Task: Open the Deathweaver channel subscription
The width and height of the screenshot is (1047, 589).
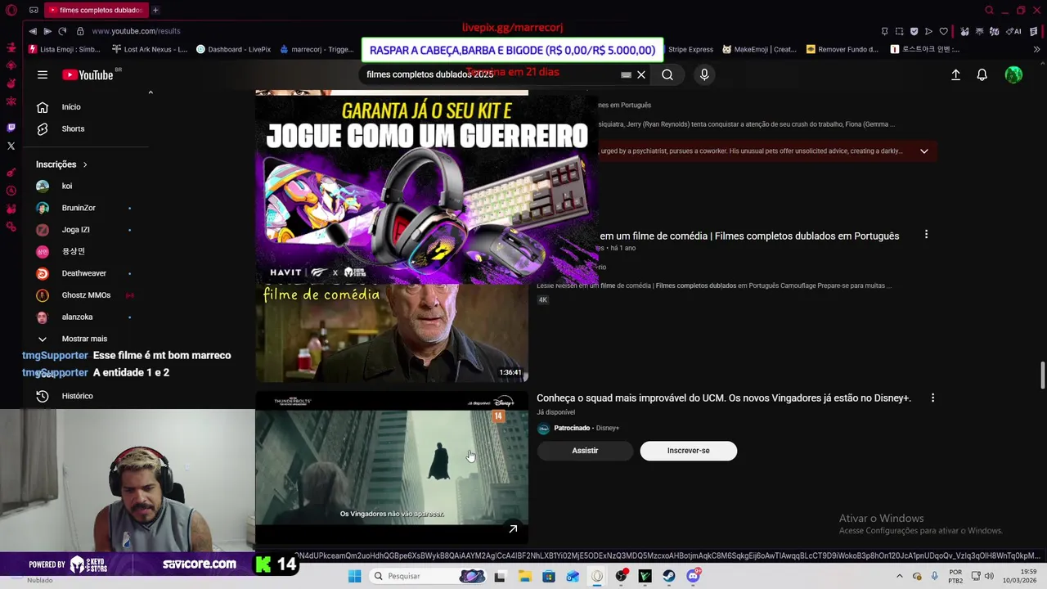Action: pyautogui.click(x=86, y=273)
